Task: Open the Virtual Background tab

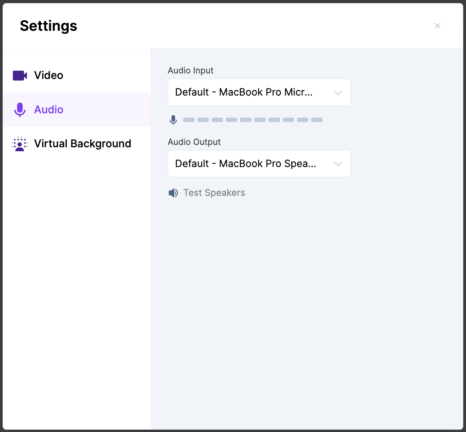Action: (83, 144)
